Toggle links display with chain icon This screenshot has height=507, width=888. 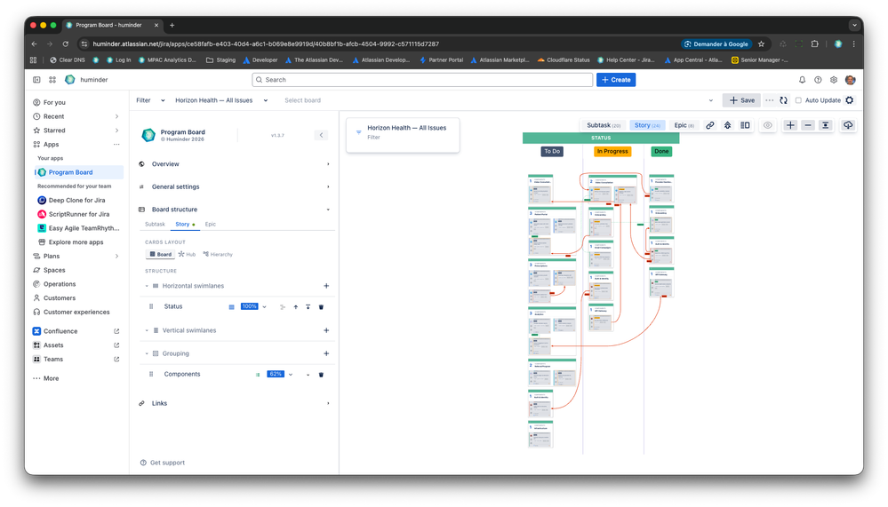pyautogui.click(x=709, y=125)
